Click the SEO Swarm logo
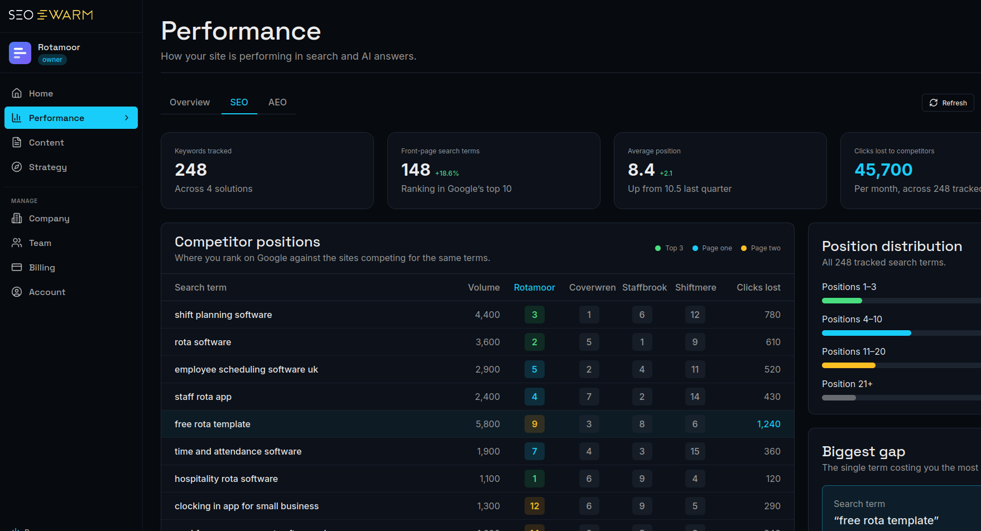Image resolution: width=981 pixels, height=531 pixels. (51, 15)
